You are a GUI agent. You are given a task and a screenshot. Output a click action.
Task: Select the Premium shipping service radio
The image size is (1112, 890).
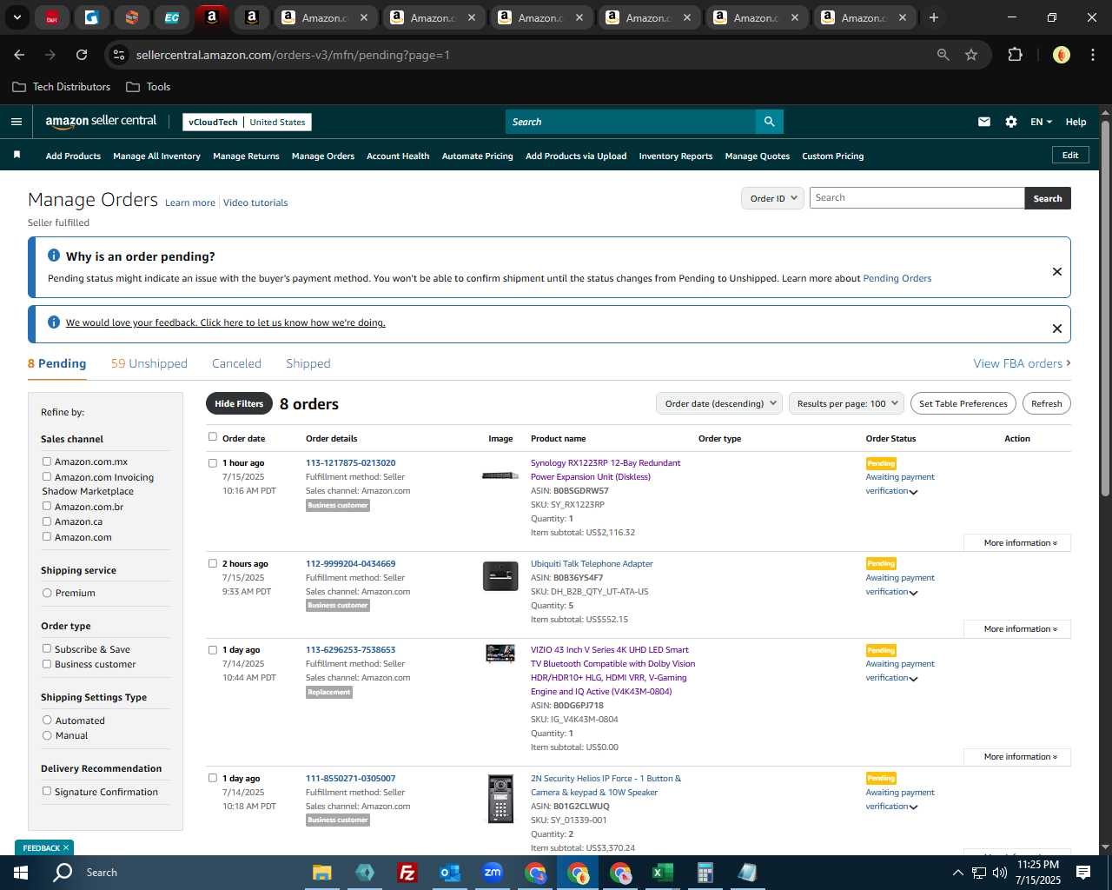click(47, 593)
